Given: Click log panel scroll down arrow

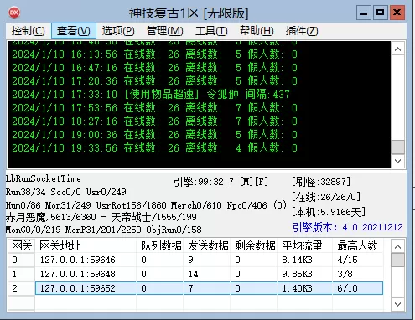Looking at the screenshot, I should (398, 161).
